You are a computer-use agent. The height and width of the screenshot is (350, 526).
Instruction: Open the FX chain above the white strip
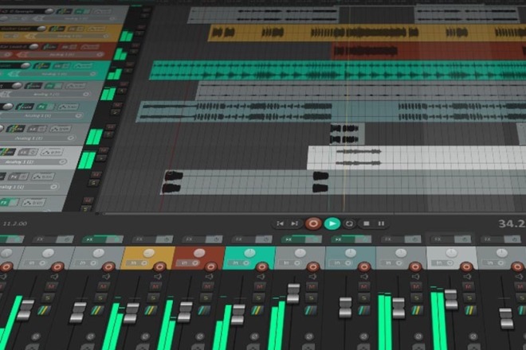point(441,239)
